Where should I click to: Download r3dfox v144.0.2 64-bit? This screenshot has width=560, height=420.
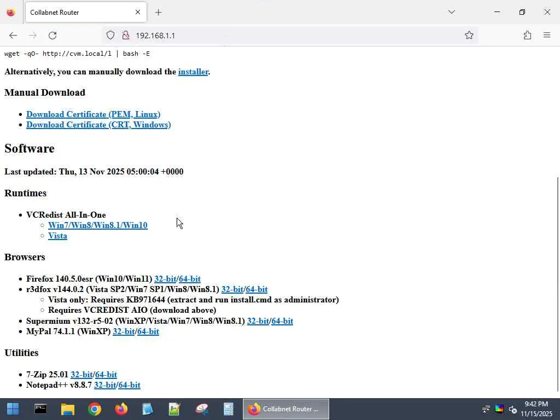coord(257,289)
